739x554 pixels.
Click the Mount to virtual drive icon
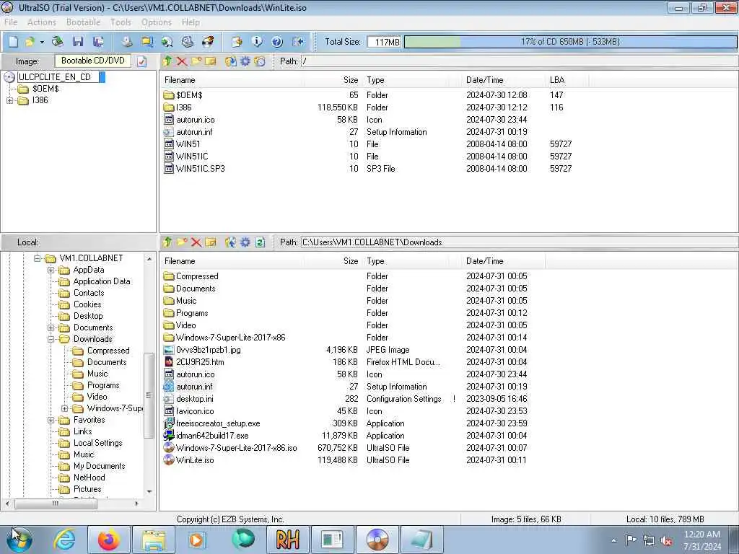pos(187,41)
